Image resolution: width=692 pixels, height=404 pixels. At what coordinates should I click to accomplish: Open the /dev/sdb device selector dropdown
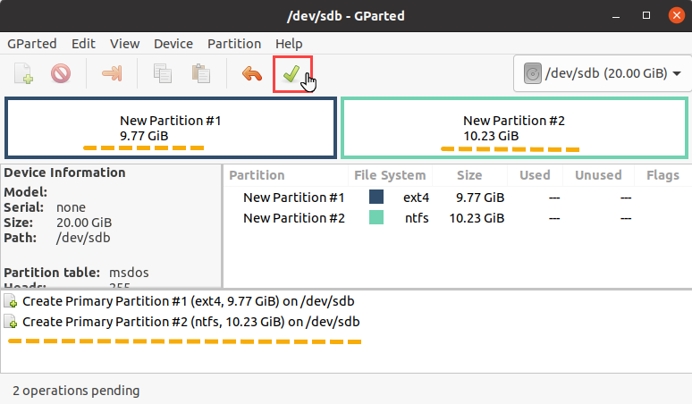[603, 73]
